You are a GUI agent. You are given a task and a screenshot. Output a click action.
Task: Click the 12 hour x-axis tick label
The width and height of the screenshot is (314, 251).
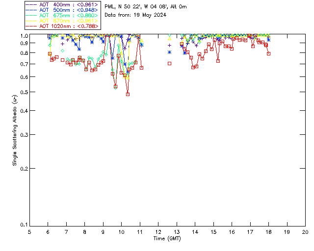click(x=158, y=232)
